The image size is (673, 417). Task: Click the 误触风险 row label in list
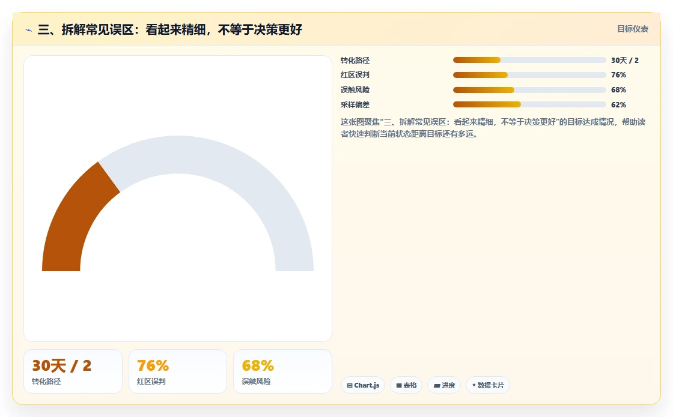355,90
